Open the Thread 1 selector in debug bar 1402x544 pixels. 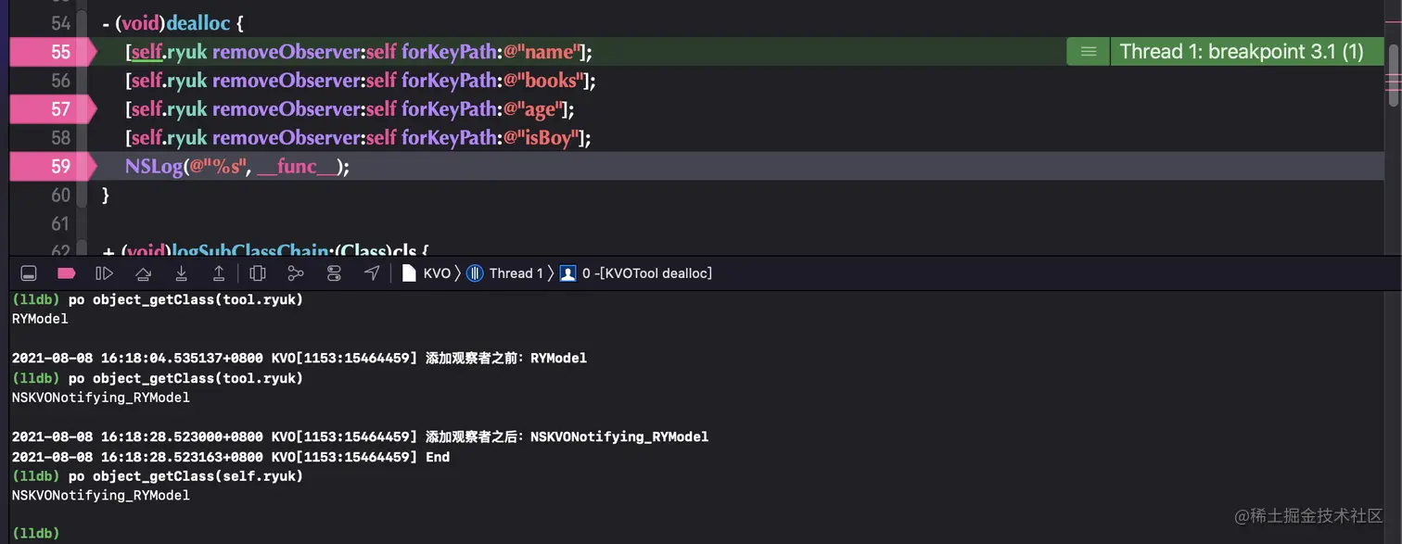504,273
